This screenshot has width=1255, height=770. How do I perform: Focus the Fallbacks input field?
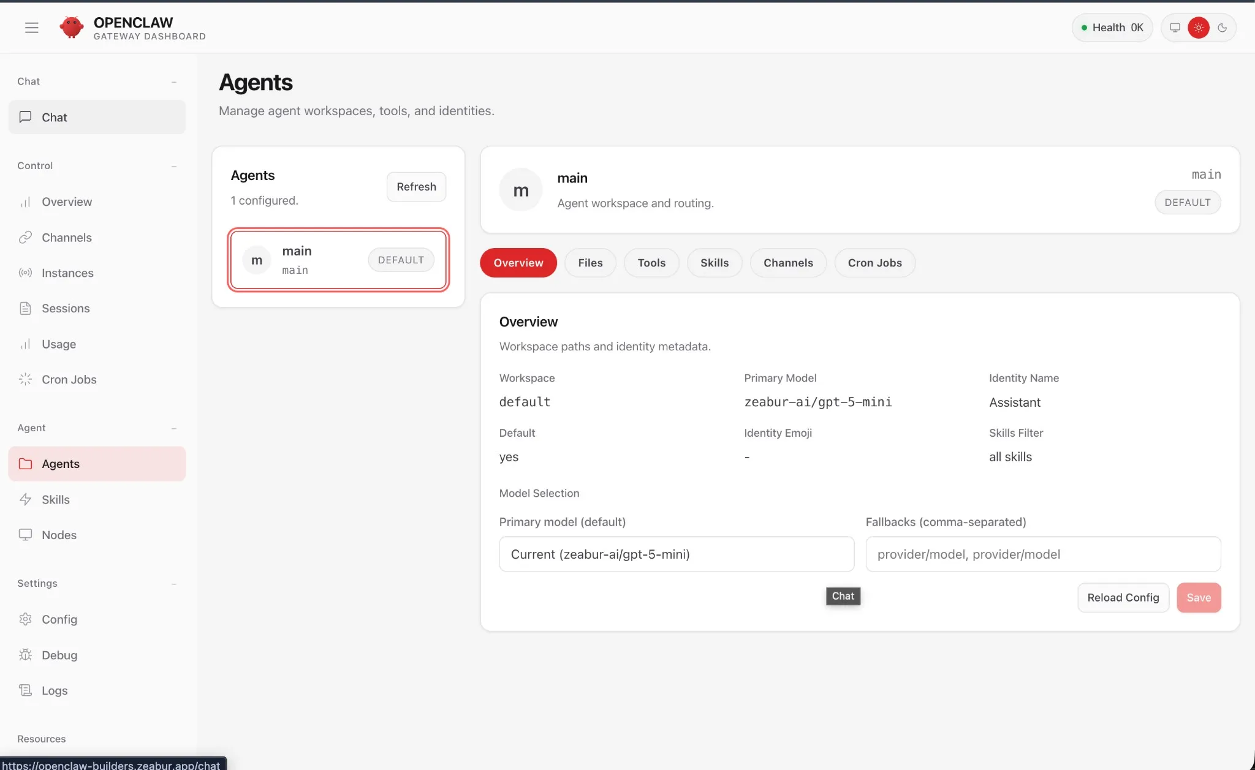(x=1043, y=554)
